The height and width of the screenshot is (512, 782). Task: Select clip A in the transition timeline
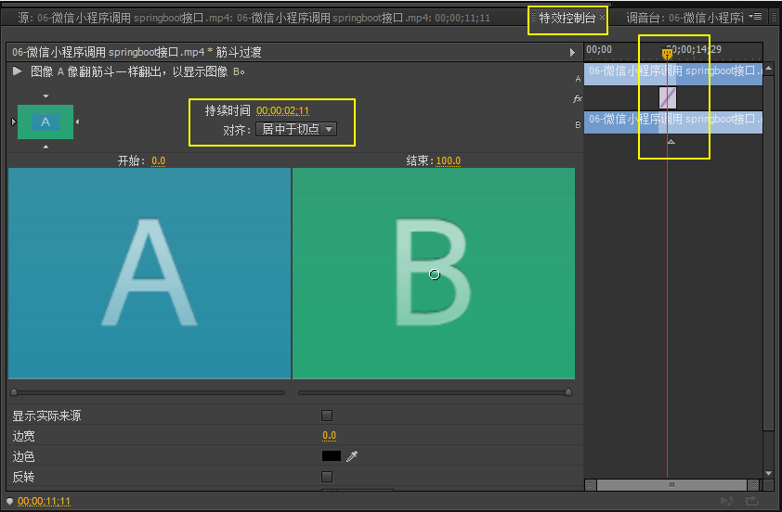673,73
